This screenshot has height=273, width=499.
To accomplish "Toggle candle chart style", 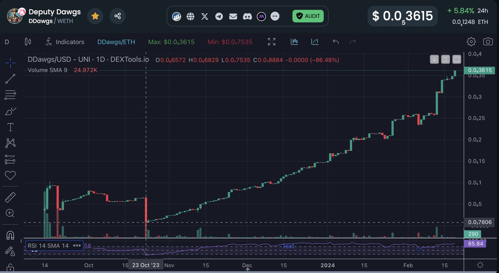I will point(294,42).
